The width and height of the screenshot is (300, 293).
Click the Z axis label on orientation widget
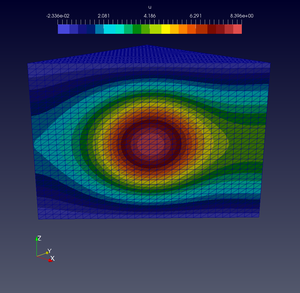coord(39,238)
